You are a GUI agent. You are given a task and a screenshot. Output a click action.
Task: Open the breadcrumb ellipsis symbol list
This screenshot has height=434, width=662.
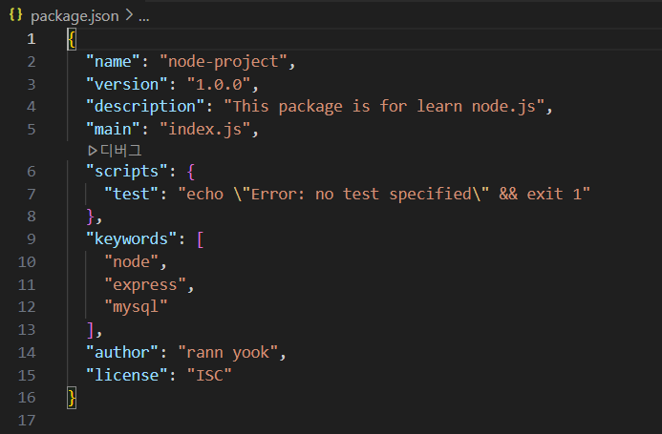(144, 17)
